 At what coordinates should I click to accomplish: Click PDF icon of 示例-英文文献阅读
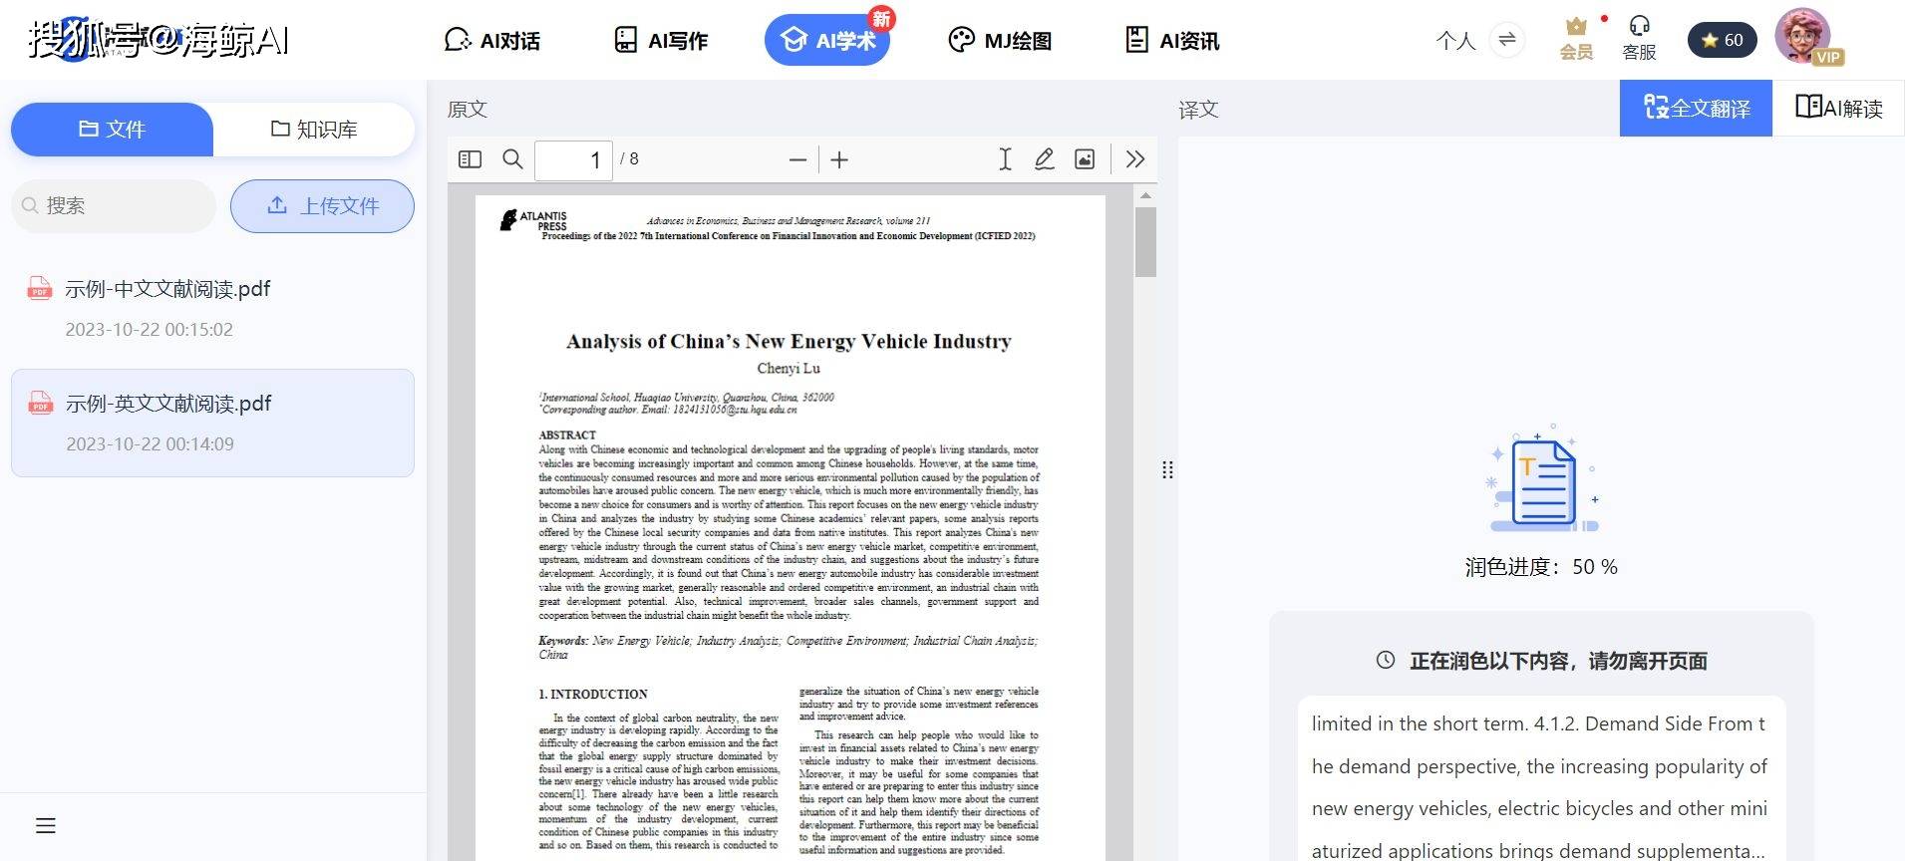tap(40, 403)
